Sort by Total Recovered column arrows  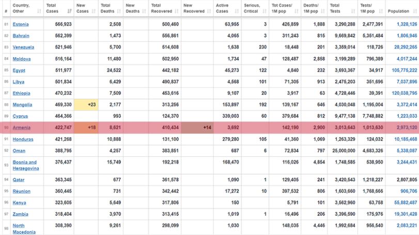click(x=176, y=11)
